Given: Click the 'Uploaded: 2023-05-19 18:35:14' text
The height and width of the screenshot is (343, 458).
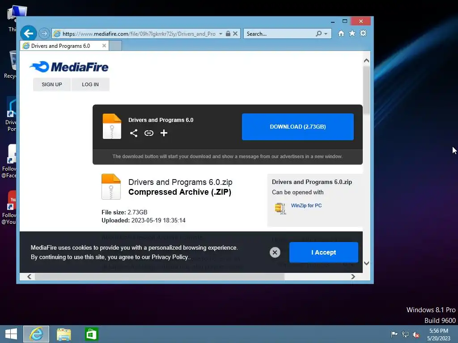Looking at the screenshot, I should 144,220.
